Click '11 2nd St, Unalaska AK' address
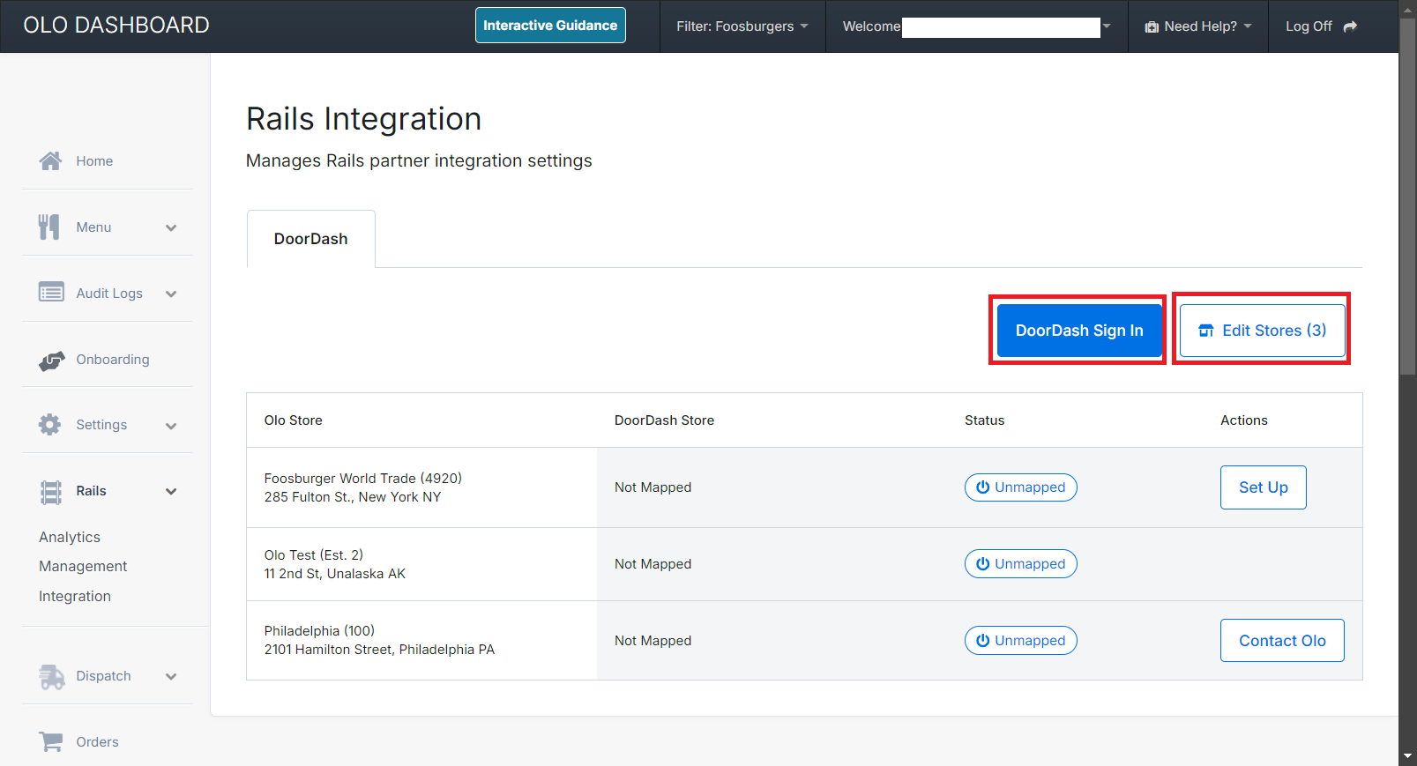 pyautogui.click(x=335, y=574)
